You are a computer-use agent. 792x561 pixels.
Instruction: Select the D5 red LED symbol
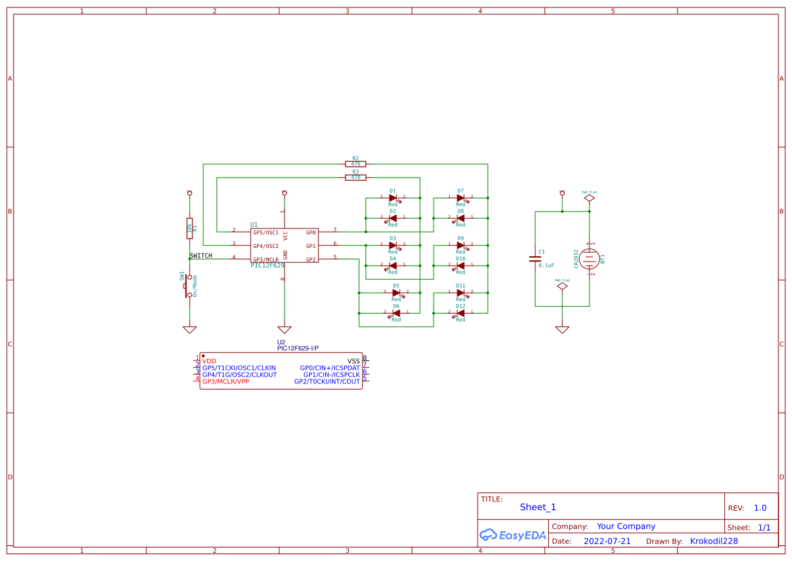click(396, 293)
